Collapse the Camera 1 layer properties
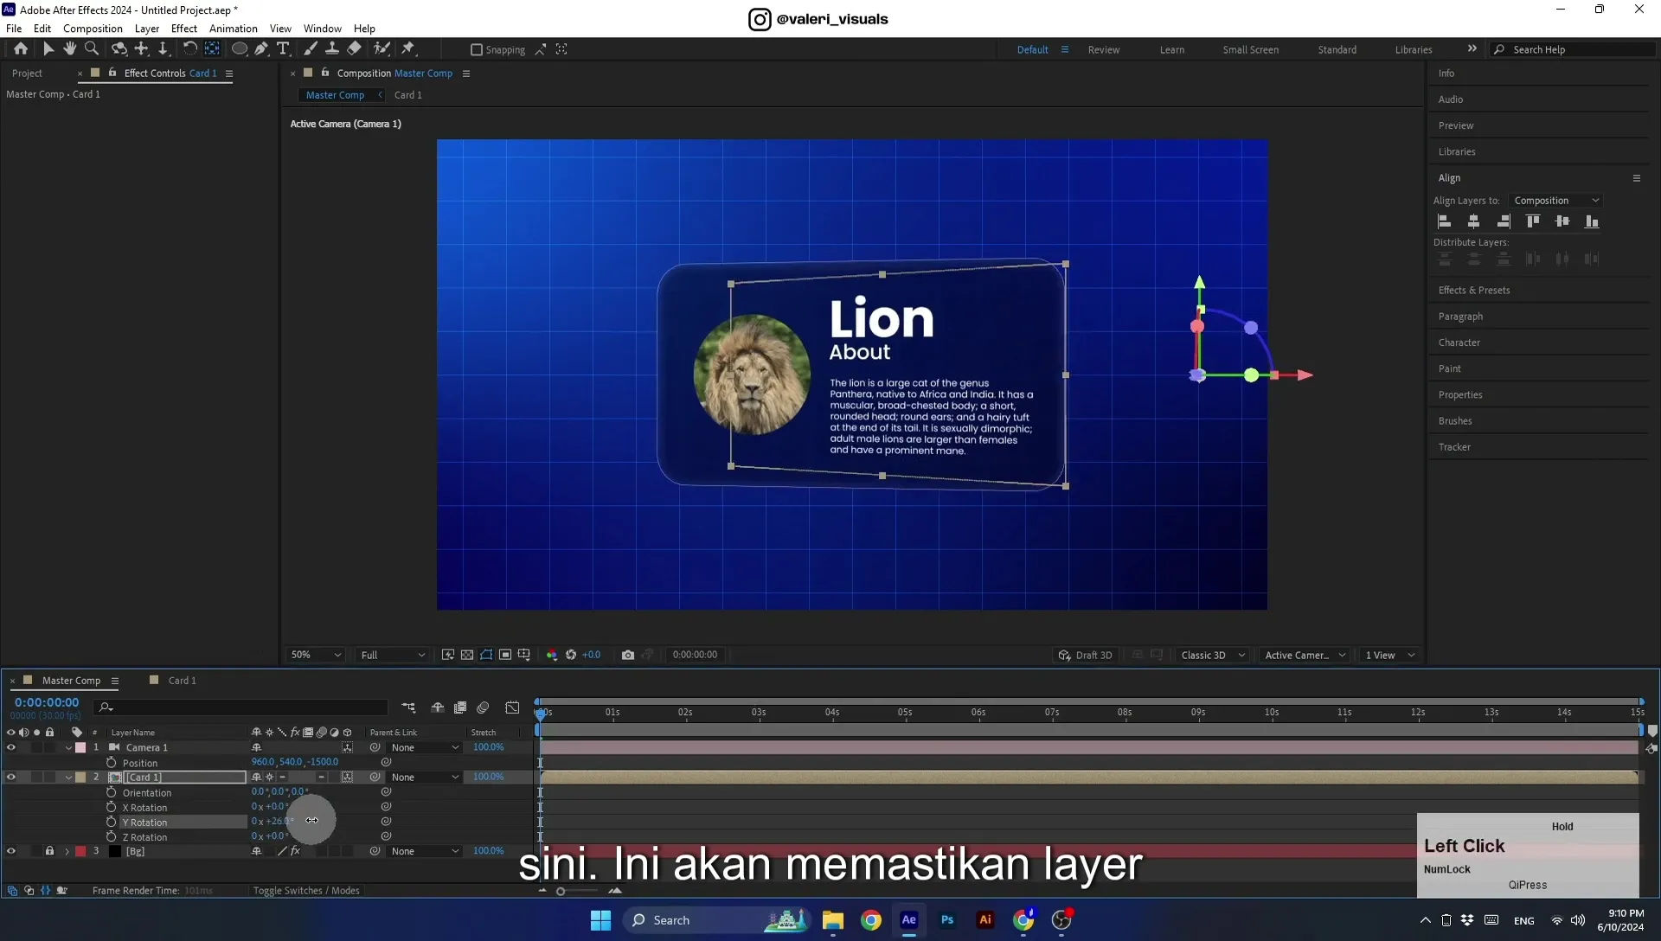The image size is (1661, 941). pyautogui.click(x=68, y=748)
